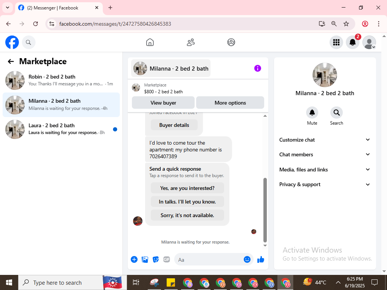This screenshot has height=290, width=387.
Task: Open Chrome's three-dot menu
Action: (x=378, y=24)
